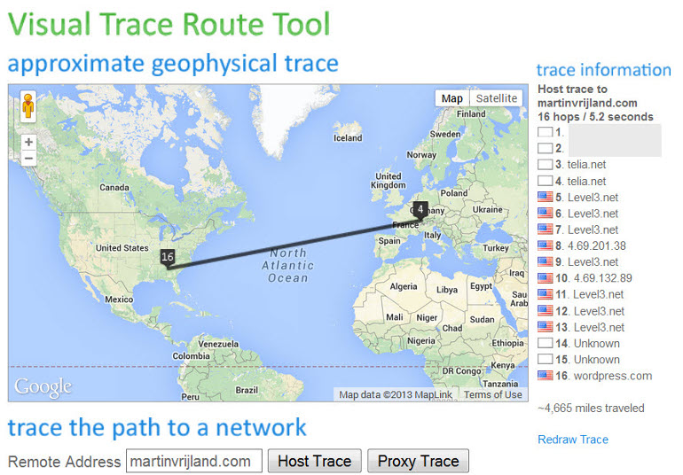
Task: Select hop 15 Unknown entry
Action: (x=587, y=359)
